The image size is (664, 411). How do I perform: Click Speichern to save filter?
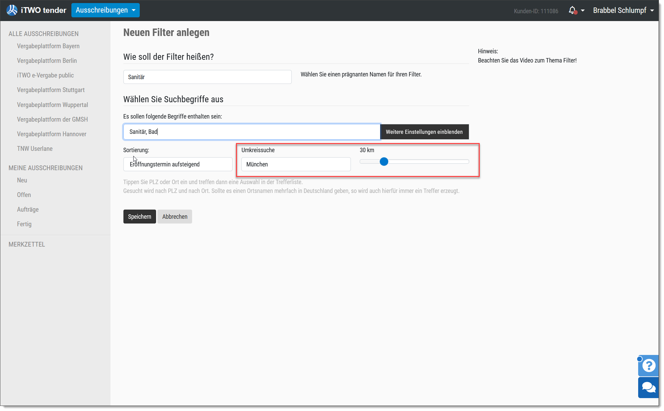[140, 217]
